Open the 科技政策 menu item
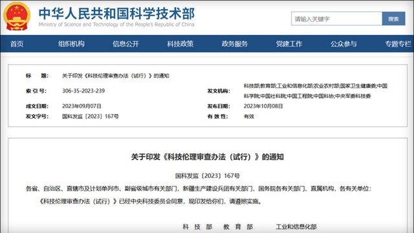 [180, 44]
